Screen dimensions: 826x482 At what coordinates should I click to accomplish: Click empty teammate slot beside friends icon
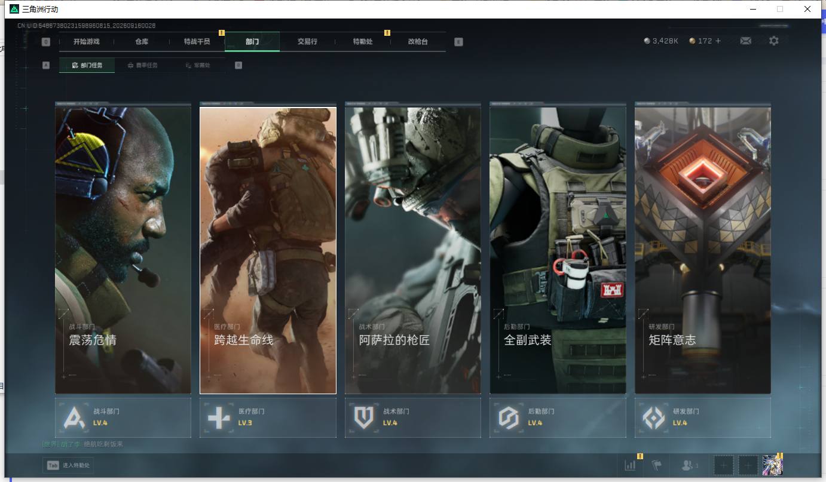tap(724, 465)
